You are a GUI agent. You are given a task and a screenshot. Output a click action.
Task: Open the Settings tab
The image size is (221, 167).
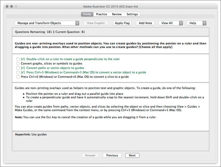(x=132, y=14)
